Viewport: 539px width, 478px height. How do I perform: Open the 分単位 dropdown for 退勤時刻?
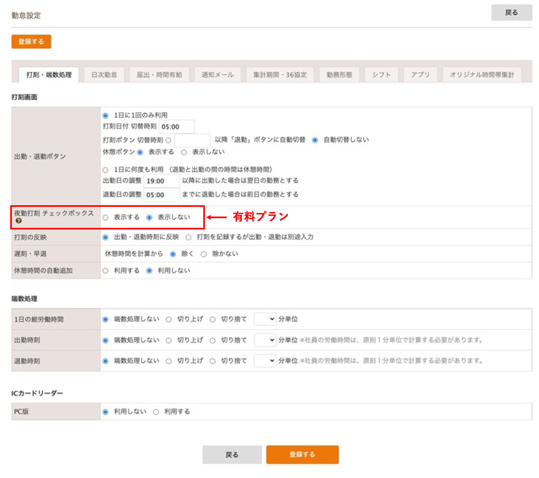265,361
